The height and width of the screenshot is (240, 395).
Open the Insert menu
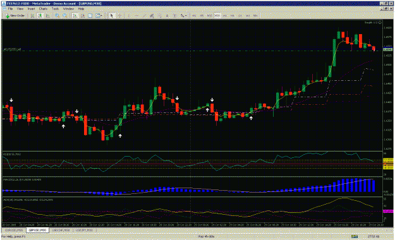click(31, 9)
